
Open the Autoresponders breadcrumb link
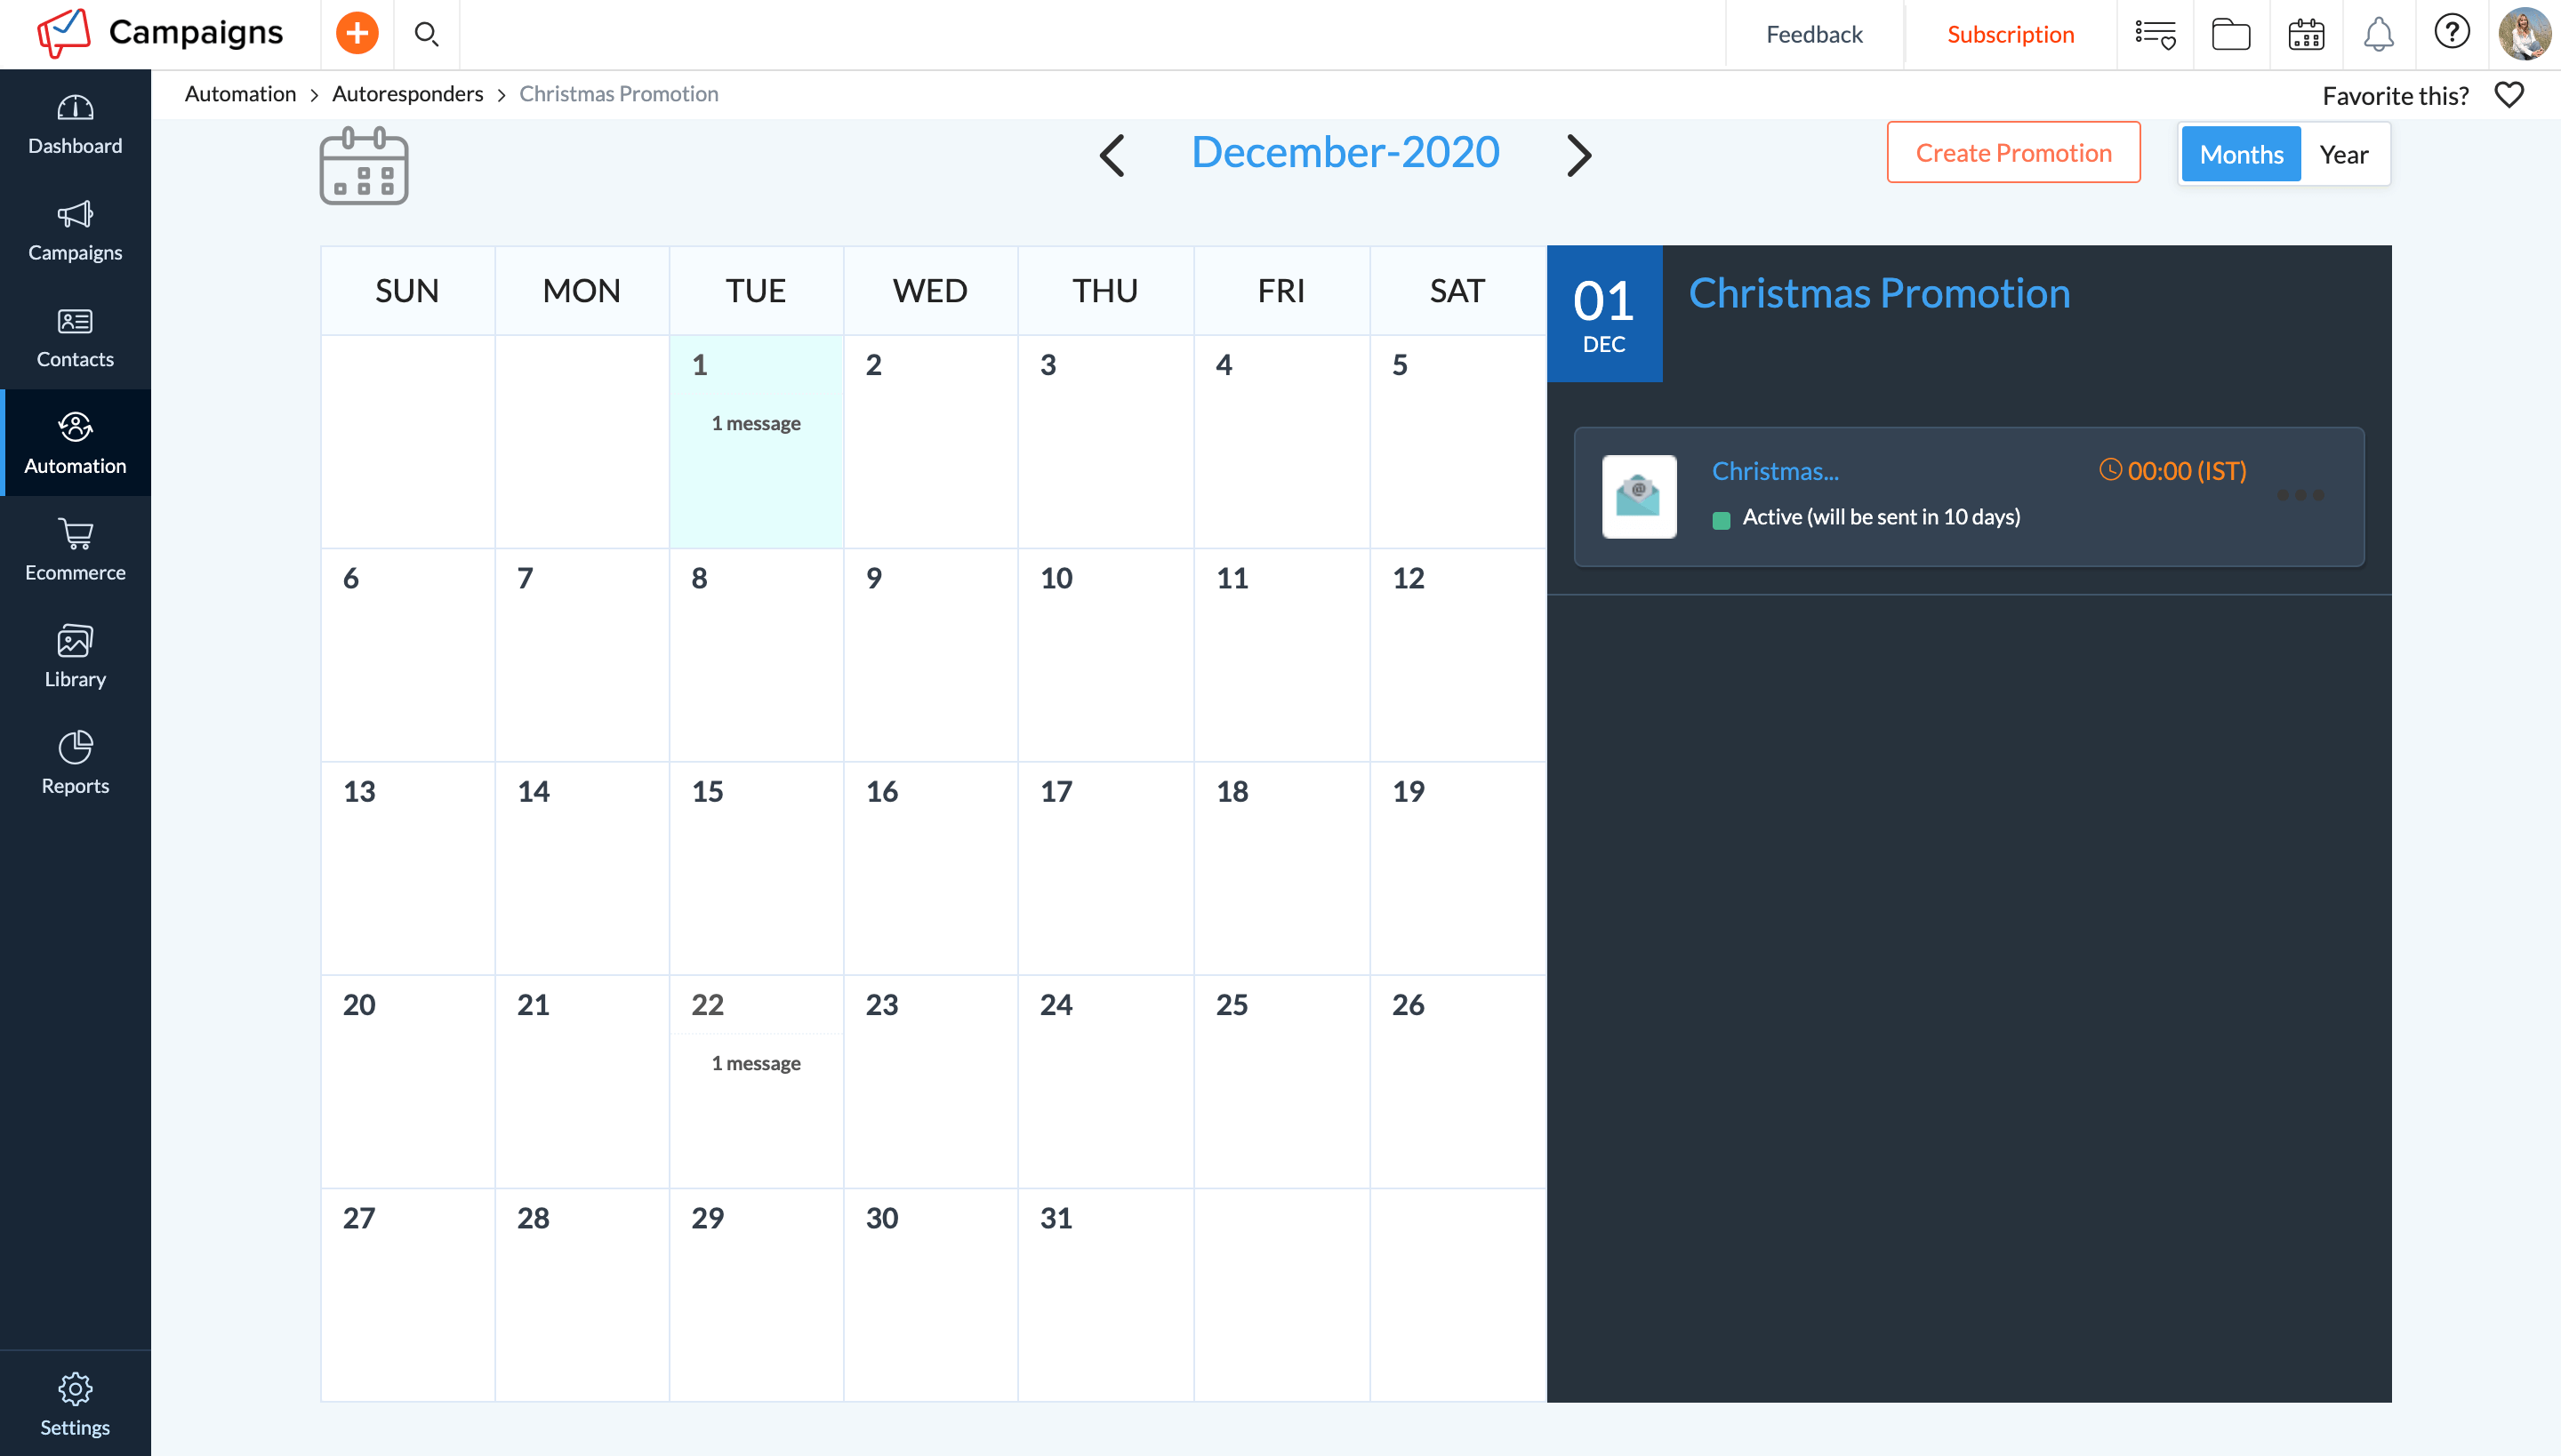[407, 94]
